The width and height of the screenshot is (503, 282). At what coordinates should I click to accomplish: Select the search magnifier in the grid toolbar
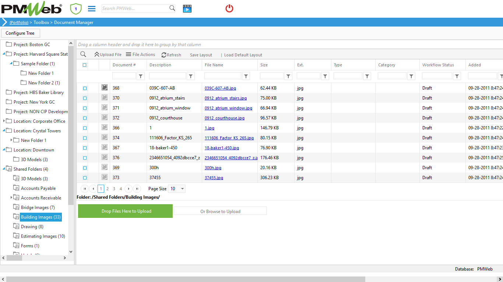pos(83,54)
